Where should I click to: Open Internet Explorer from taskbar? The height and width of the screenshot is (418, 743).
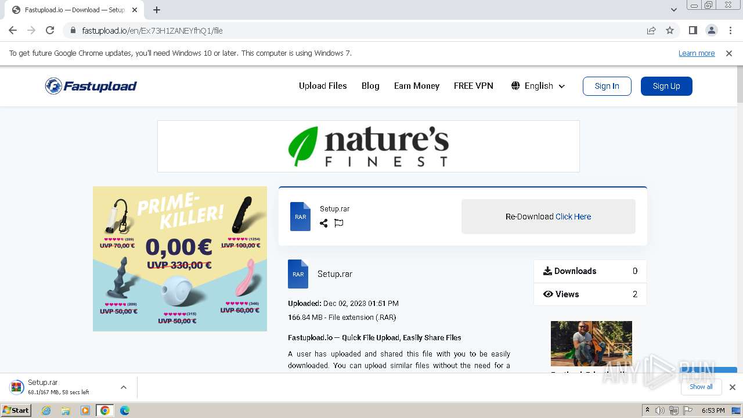coord(46,410)
